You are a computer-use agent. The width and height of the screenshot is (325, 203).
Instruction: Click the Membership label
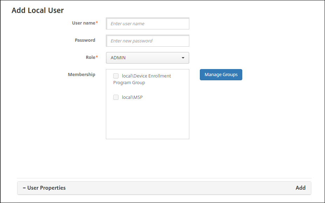81,75
